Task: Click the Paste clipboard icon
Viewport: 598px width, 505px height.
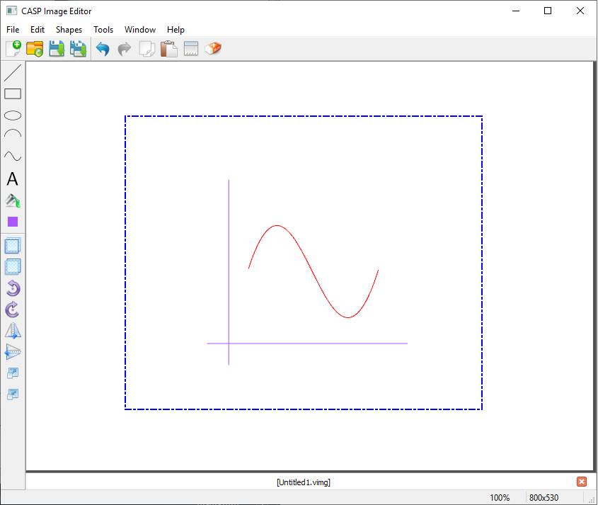Action: [169, 49]
